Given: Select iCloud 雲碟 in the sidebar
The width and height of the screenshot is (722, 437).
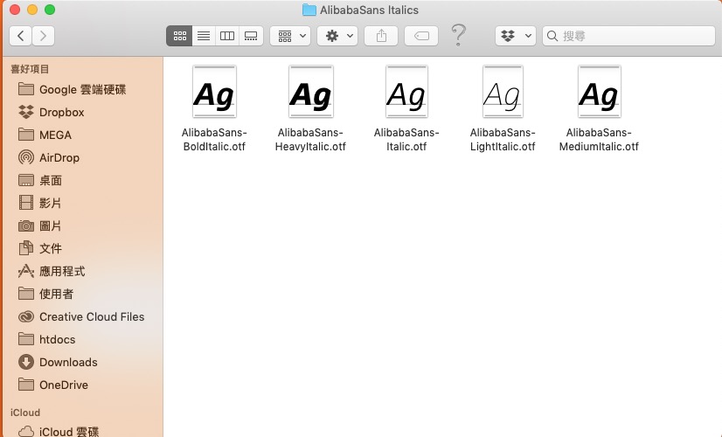Looking at the screenshot, I should (82, 431).
